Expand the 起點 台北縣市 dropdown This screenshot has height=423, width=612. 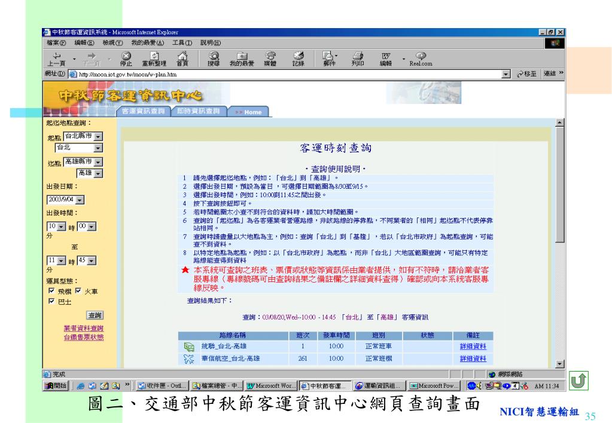pyautogui.click(x=98, y=136)
